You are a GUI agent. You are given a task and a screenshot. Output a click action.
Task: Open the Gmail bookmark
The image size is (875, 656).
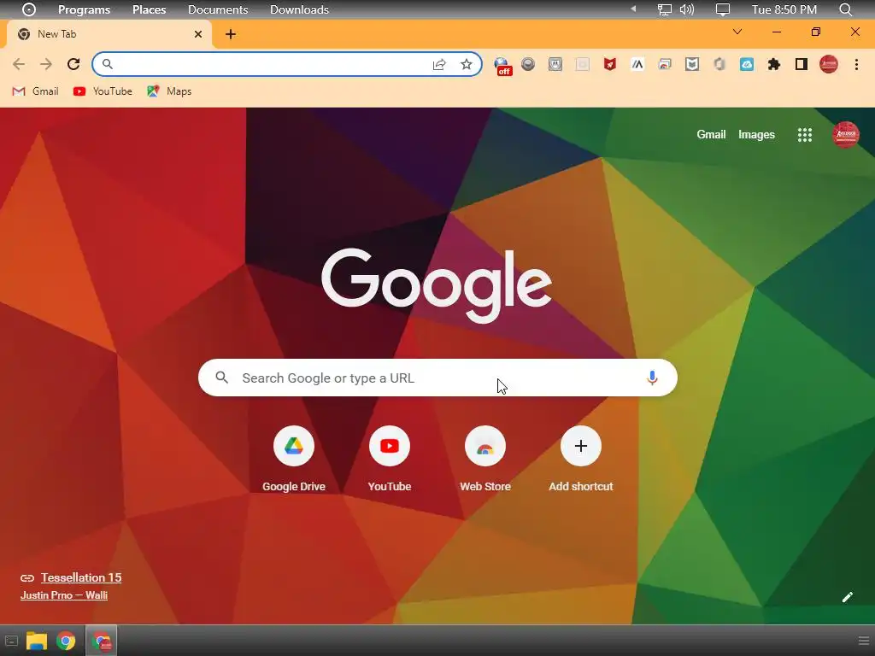click(x=36, y=91)
